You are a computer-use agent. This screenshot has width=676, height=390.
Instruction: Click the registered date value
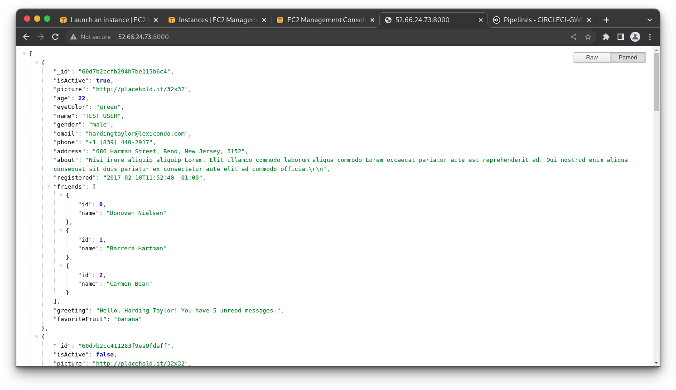pos(152,178)
